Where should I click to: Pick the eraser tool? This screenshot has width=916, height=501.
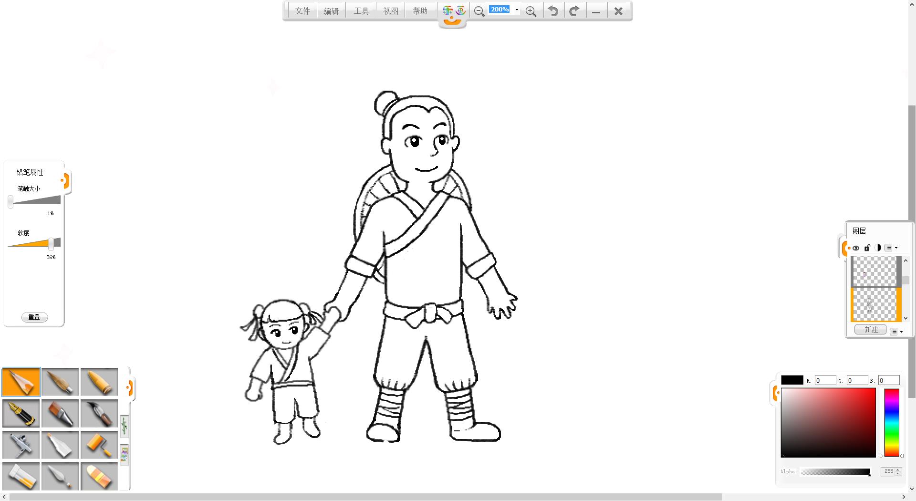(99, 476)
